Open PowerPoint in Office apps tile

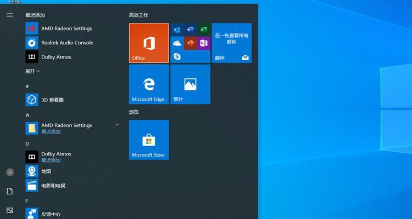[190, 43]
